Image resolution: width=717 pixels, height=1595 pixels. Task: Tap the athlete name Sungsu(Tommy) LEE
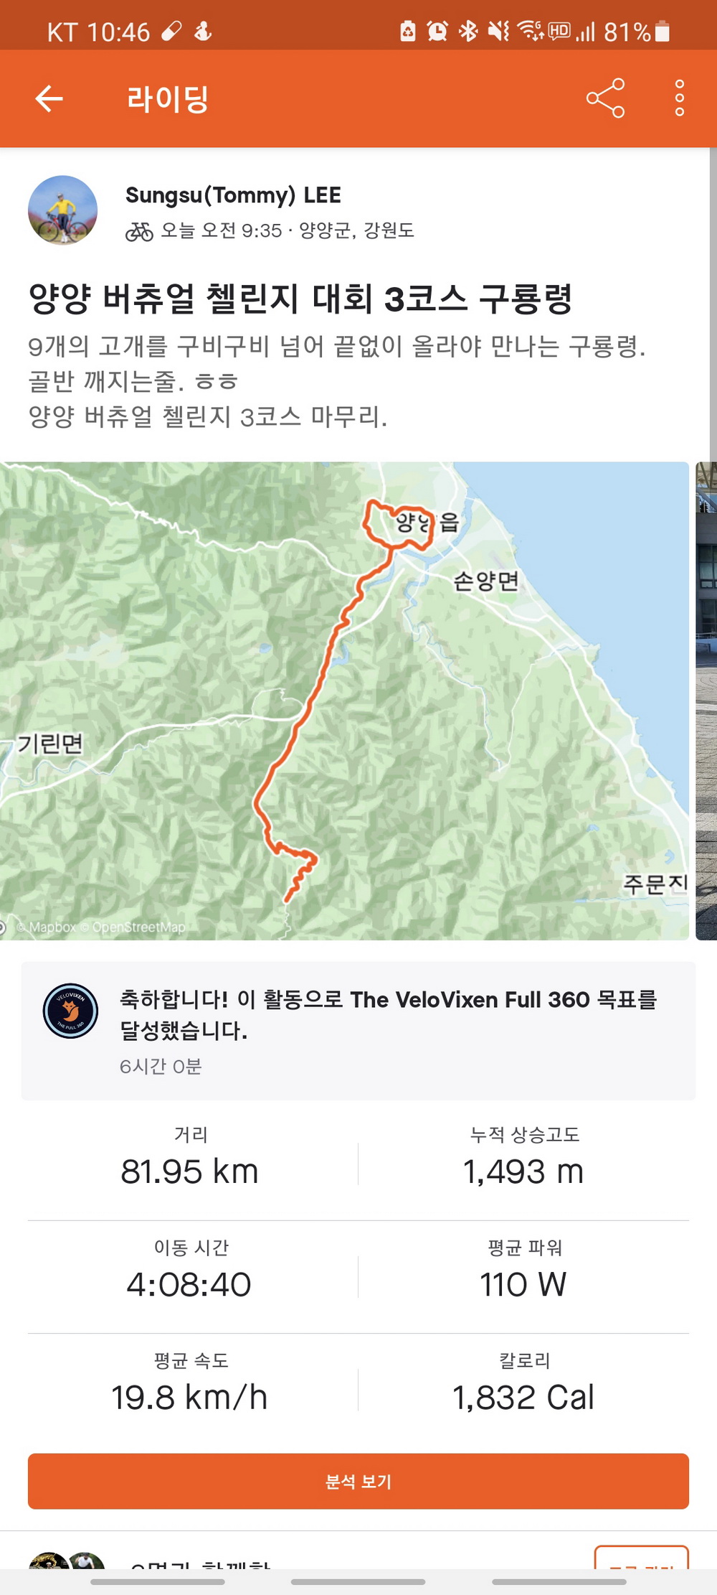(233, 195)
